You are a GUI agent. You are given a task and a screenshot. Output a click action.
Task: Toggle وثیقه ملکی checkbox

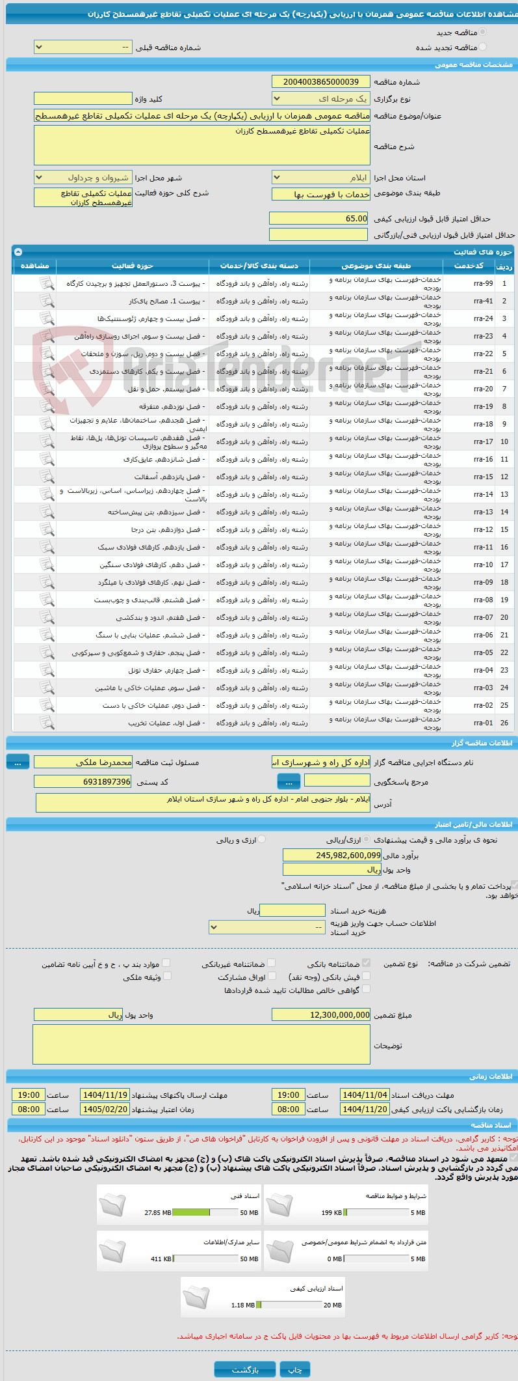[167, 976]
